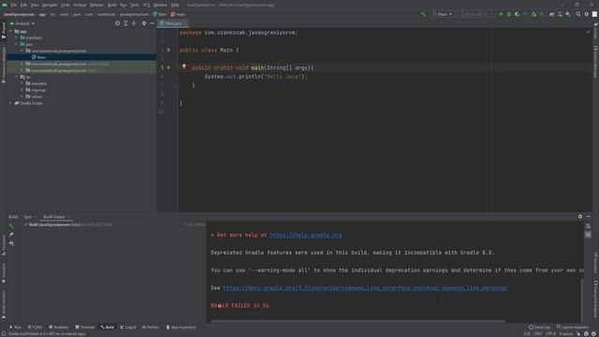Click the Search Everywhere magnifier icon
This screenshot has width=599, height=337.
(x=578, y=14)
